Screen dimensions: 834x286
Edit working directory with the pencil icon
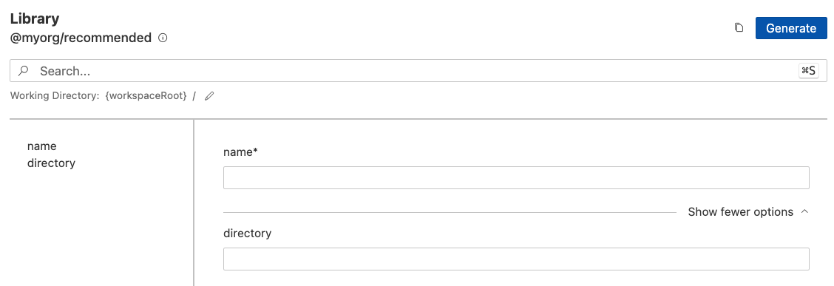click(x=209, y=96)
